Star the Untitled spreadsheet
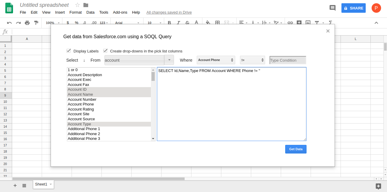Screen dimensions: 387x192 pyautogui.click(x=78, y=5)
